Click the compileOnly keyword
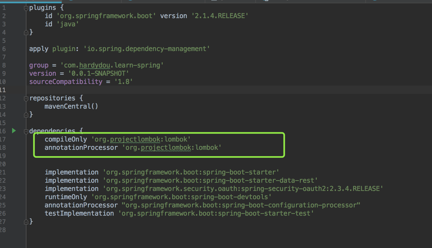The image size is (432, 248). (x=66, y=139)
